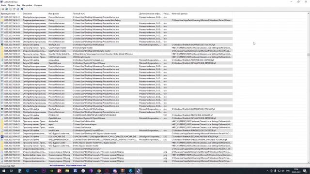310x174 pixels.
Task: Click the scrollbar down arrow
Action: (x=308, y=162)
